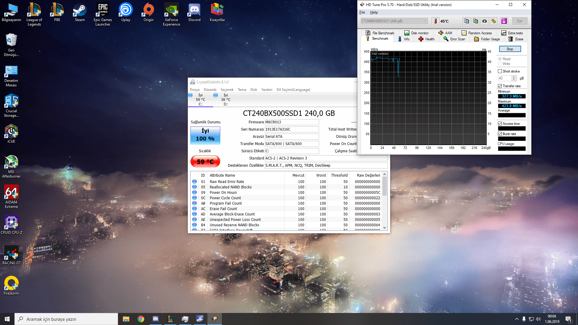Click the thermometer temperature icon
This screenshot has height=325, width=578.
click(x=435, y=21)
